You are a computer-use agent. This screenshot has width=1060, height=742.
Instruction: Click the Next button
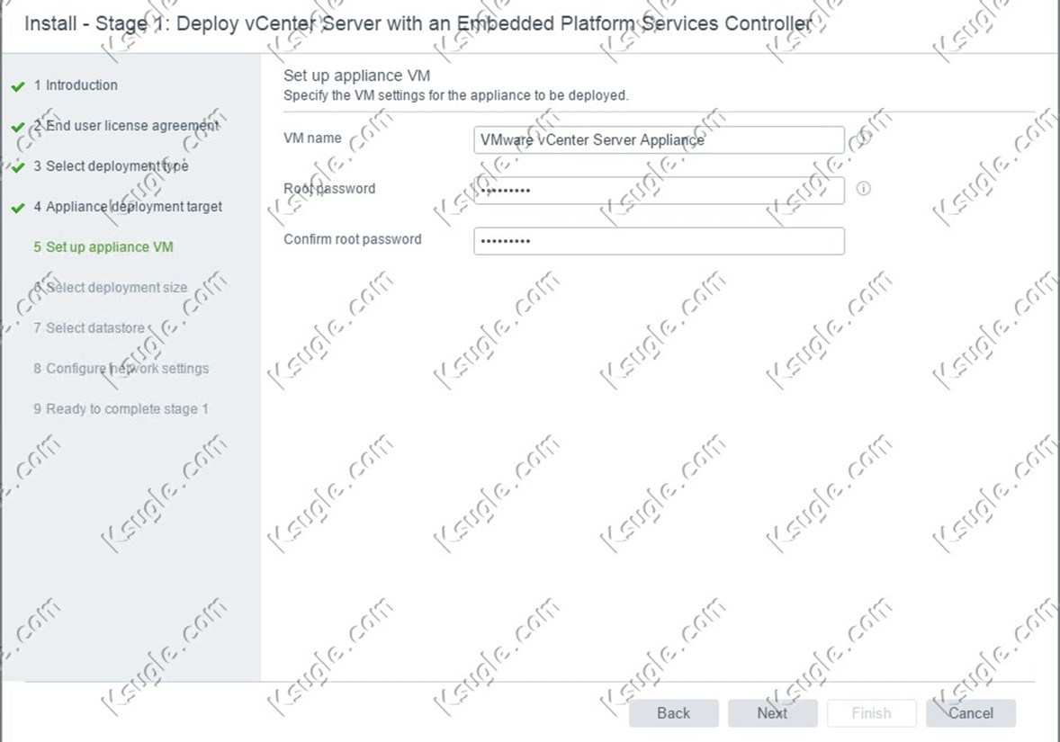click(772, 713)
